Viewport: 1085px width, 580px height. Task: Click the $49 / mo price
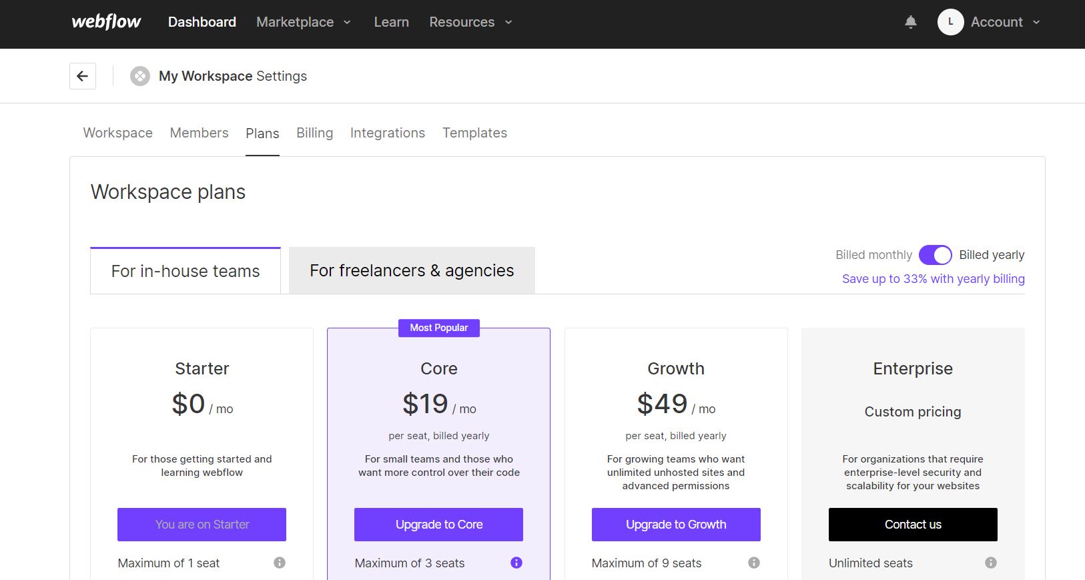676,404
